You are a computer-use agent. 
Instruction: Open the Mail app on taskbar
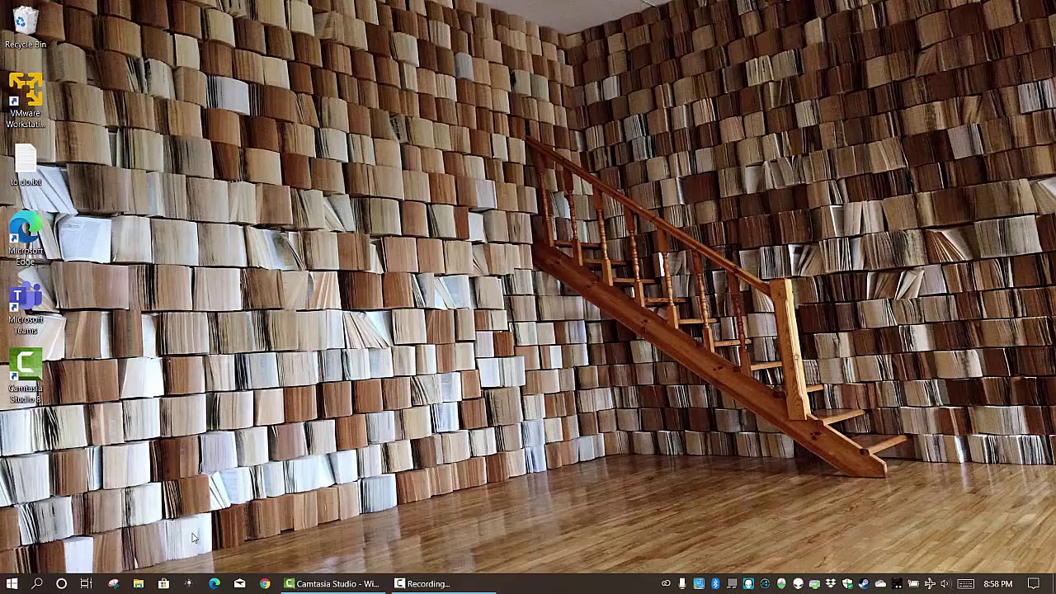pyautogui.click(x=239, y=583)
